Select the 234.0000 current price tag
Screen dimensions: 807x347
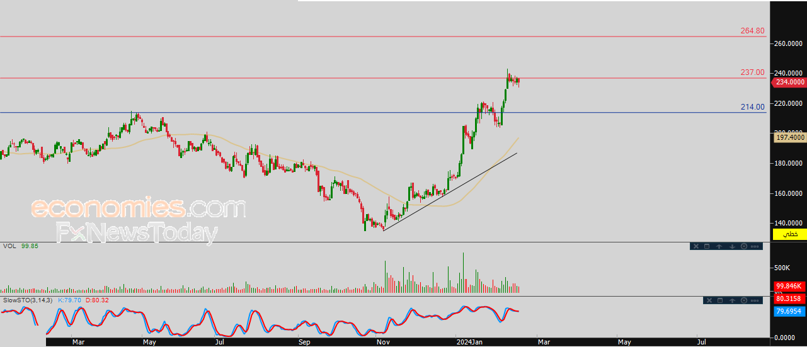788,82
